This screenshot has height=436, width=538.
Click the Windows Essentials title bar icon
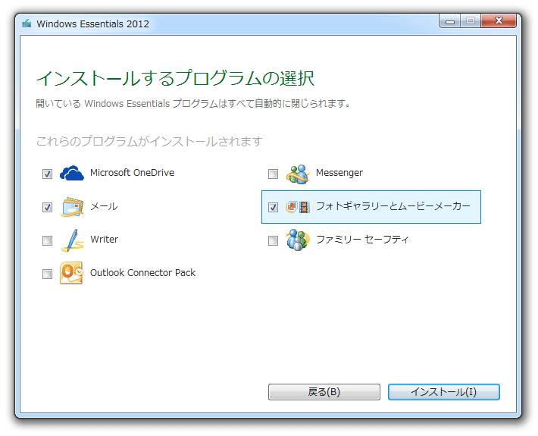27,24
